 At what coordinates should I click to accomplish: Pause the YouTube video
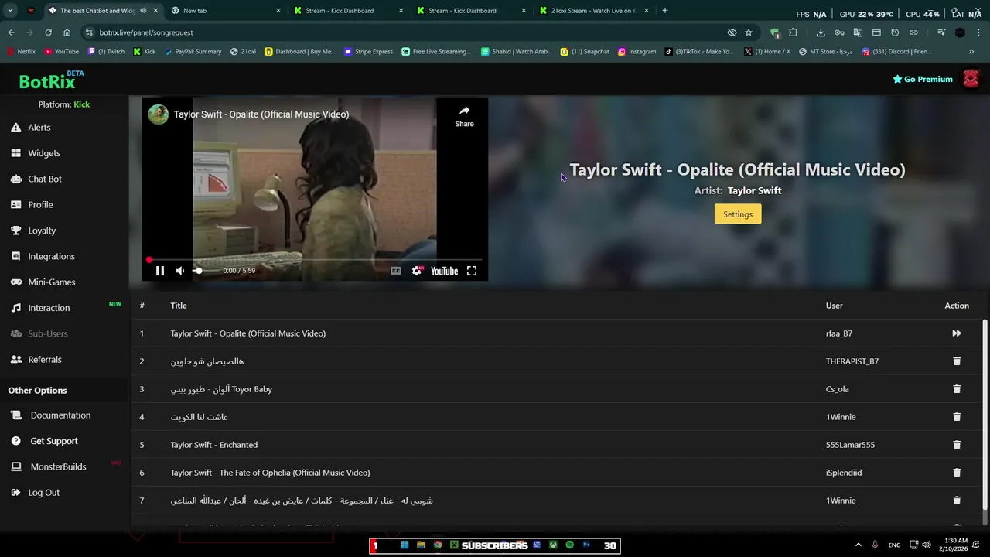coord(160,271)
